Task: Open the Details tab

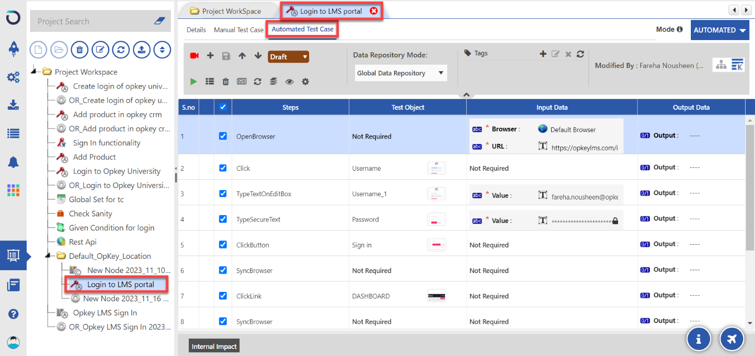Action: [x=196, y=30]
